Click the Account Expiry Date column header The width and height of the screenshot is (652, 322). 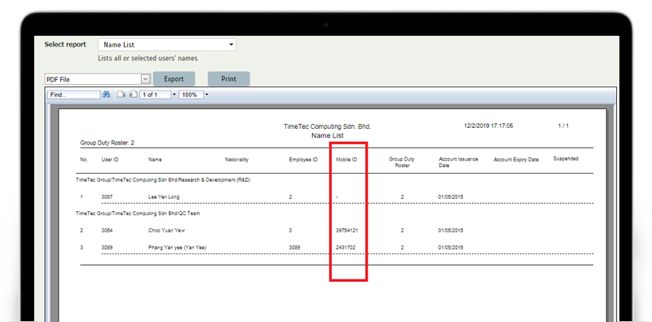[516, 160]
